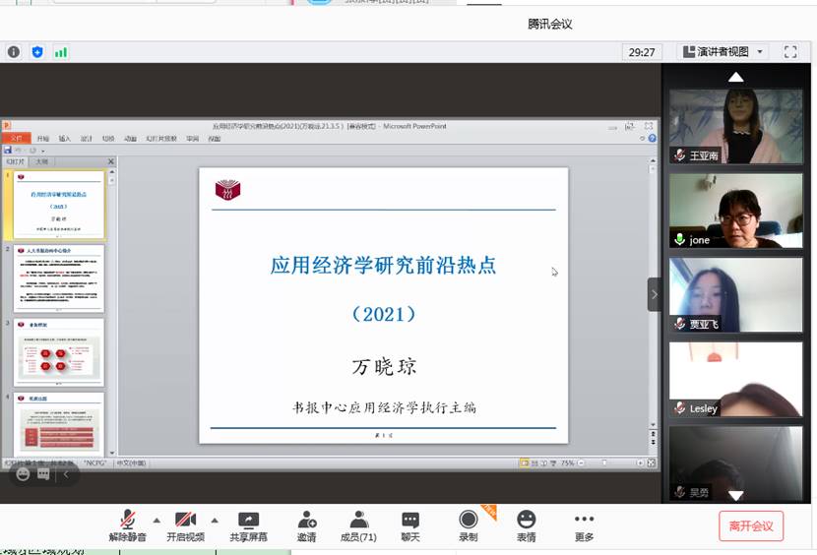Click the meeting info icon
This screenshot has height=555, width=817.
[x=14, y=52]
